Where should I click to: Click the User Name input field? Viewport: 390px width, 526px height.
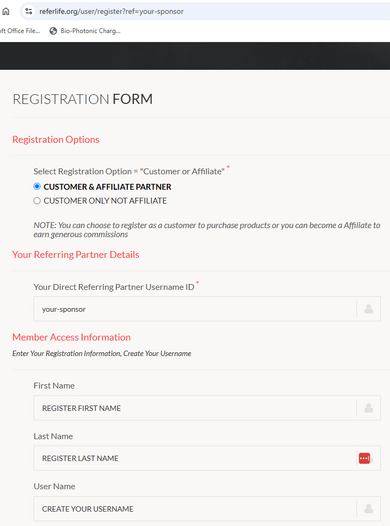[x=195, y=509]
